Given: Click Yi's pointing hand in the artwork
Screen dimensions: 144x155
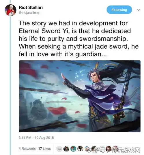Looking at the screenshot, I should [x=65, y=79].
